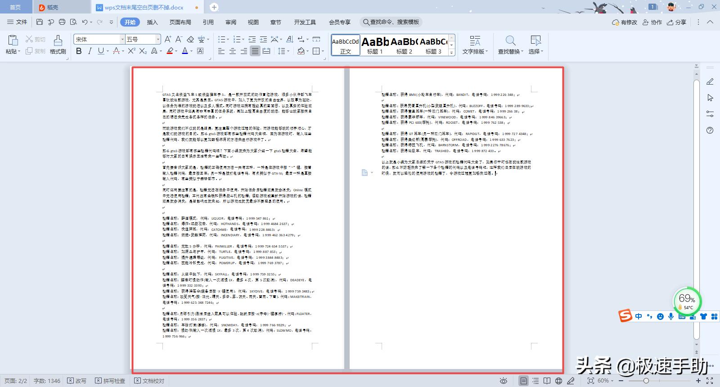This screenshot has height=387, width=720.
Task: Switch to web layout view in status bar
Action: pyautogui.click(x=558, y=381)
